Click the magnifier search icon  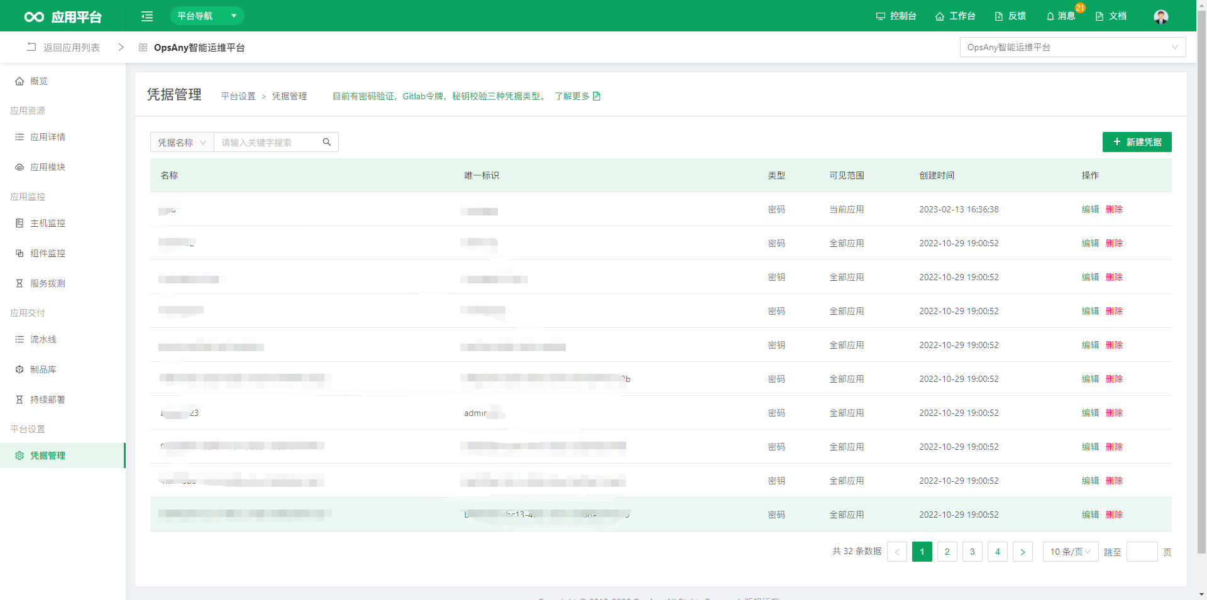[x=327, y=142]
